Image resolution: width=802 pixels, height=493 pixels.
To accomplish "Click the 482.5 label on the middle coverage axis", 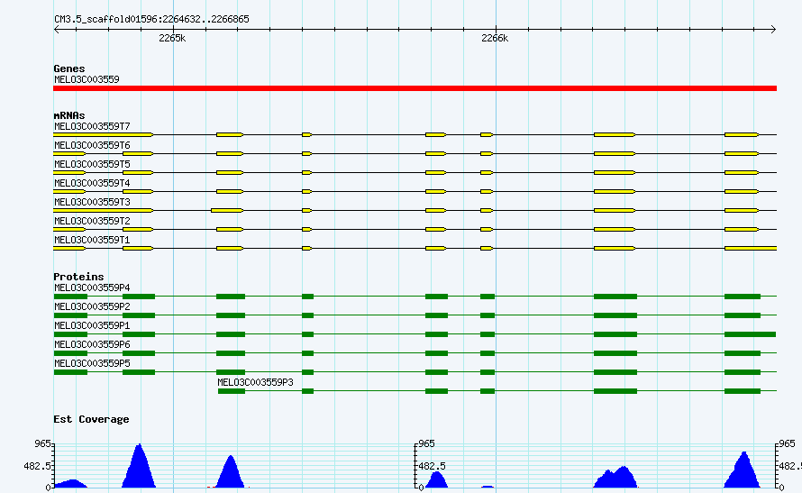I will pos(433,466).
